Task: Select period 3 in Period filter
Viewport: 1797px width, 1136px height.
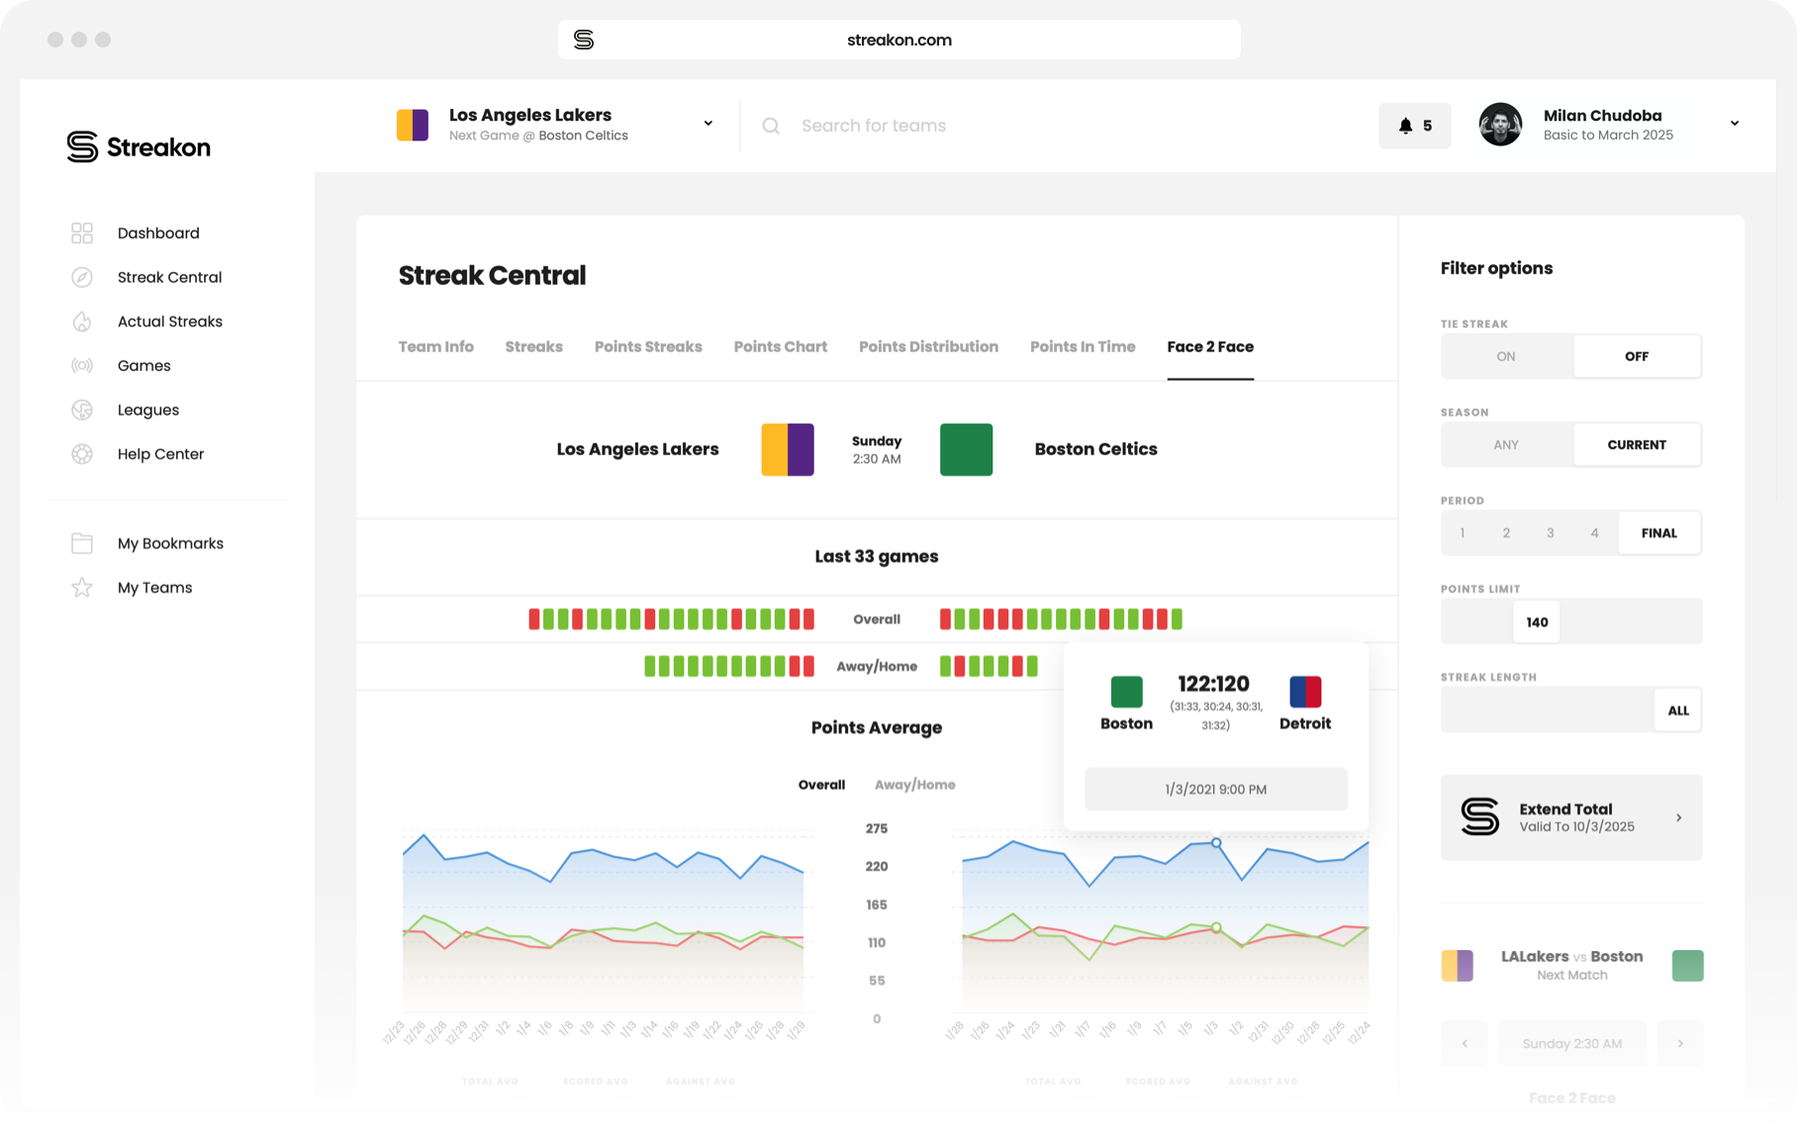Action: tap(1551, 533)
